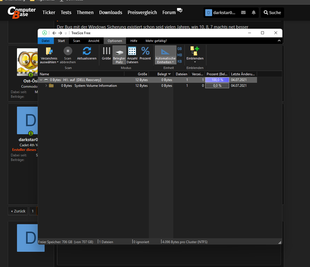Open the Datei menu

[x=46, y=41]
